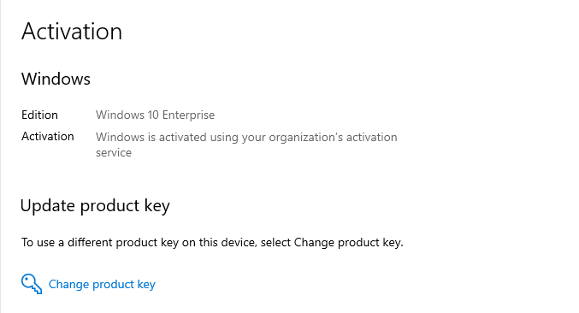579x313 pixels.
Task: Click the Activation page title
Action: point(72,32)
